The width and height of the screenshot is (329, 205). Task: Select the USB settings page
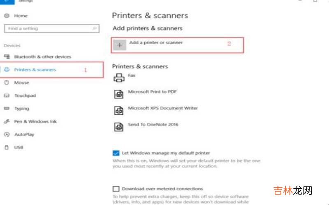pos(19,147)
